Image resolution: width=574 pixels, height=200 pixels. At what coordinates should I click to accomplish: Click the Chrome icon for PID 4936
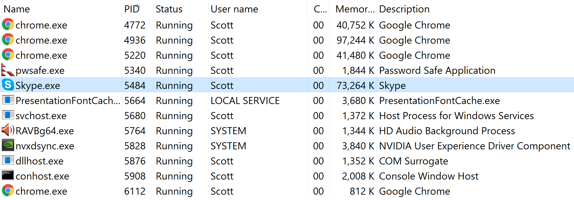point(8,40)
